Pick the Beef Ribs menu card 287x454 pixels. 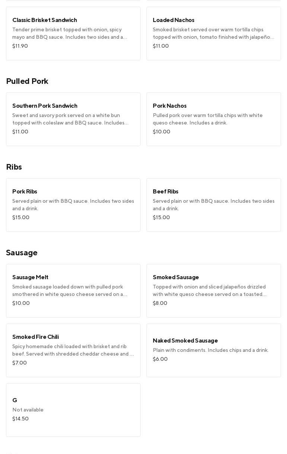click(x=214, y=205)
